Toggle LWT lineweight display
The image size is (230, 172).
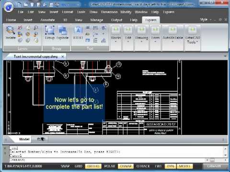click(x=158, y=166)
